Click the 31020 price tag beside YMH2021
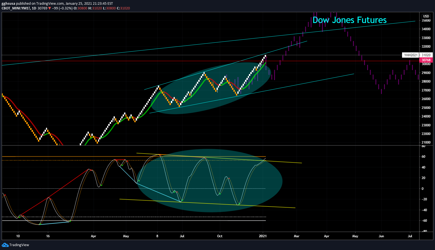Image resolution: width=435 pixels, height=250 pixels. tap(426, 55)
